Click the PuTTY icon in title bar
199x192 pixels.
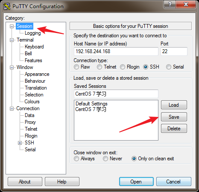[7, 6]
